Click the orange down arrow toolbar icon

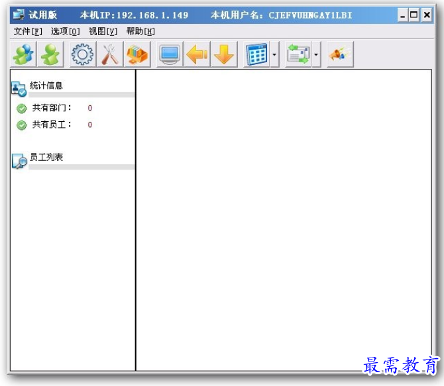[224, 54]
